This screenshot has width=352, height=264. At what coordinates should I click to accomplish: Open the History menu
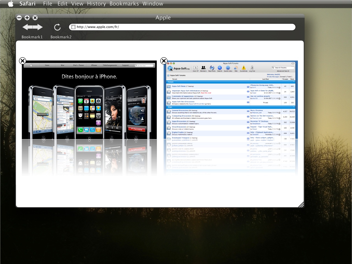coord(96,4)
